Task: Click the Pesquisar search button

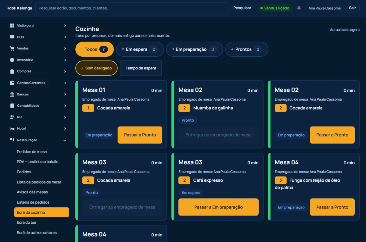Action: pyautogui.click(x=242, y=8)
